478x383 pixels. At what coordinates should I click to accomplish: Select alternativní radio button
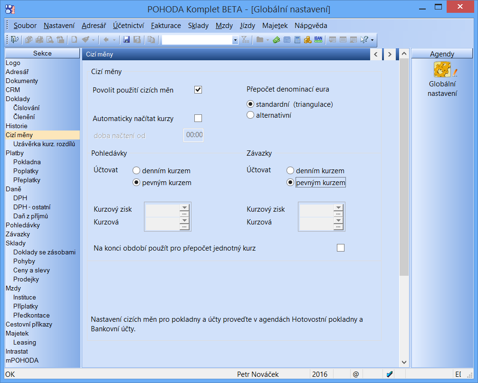(x=250, y=115)
